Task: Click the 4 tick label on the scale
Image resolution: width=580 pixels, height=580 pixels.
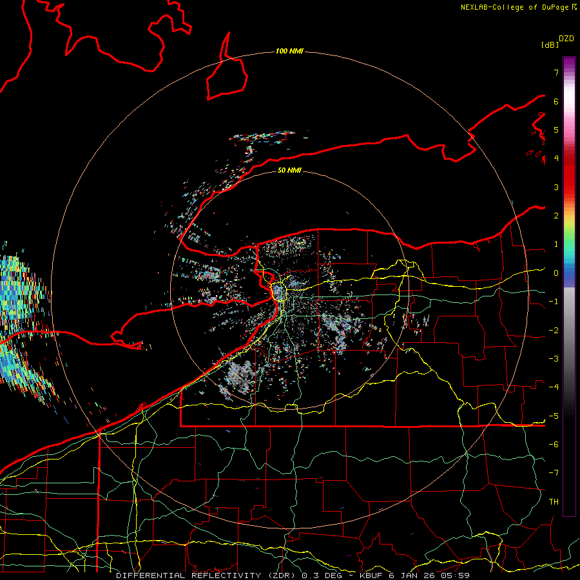Action: click(556, 159)
